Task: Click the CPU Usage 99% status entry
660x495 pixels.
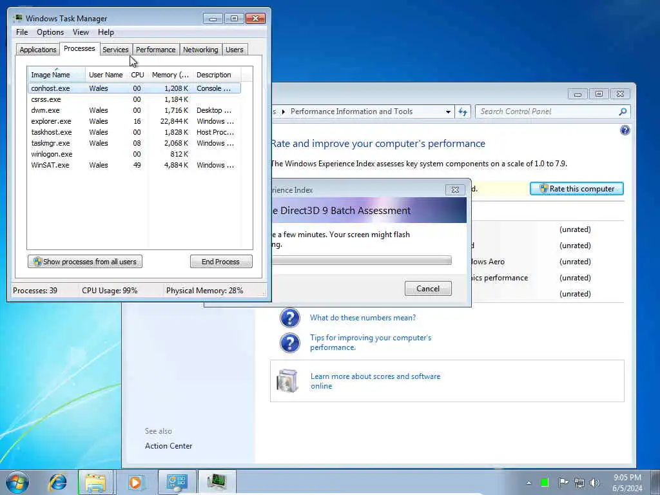Action: tap(110, 291)
